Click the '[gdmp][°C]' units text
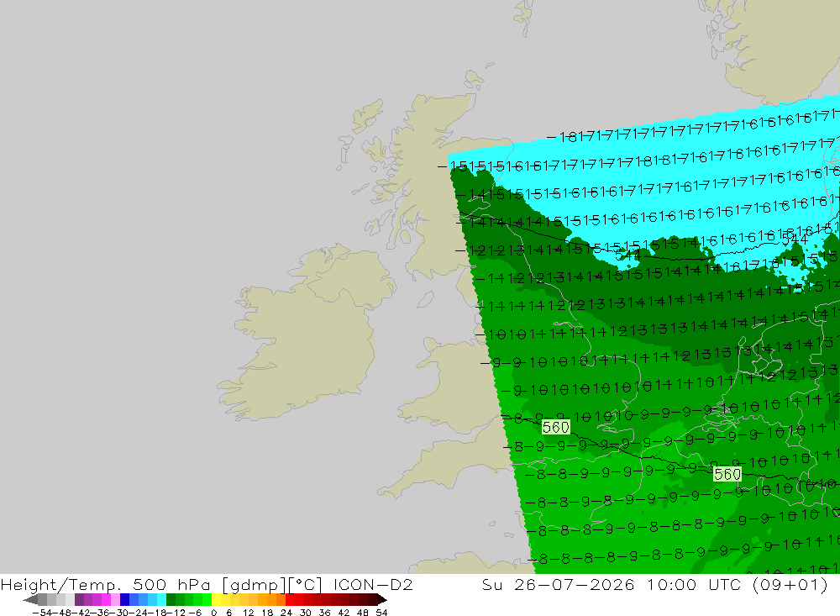The width and height of the screenshot is (840, 616). tap(272, 584)
